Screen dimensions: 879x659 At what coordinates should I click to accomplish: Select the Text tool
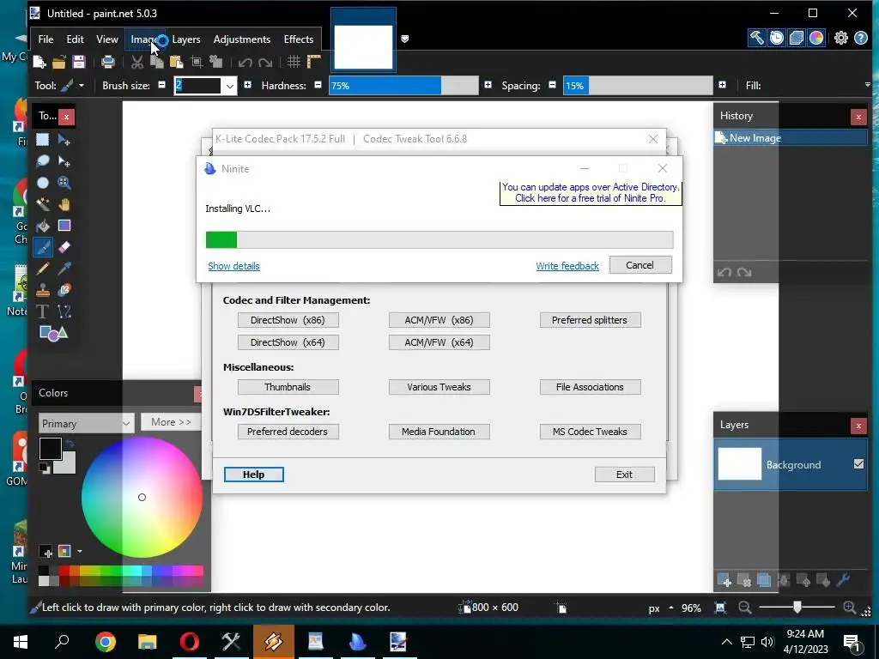point(43,311)
